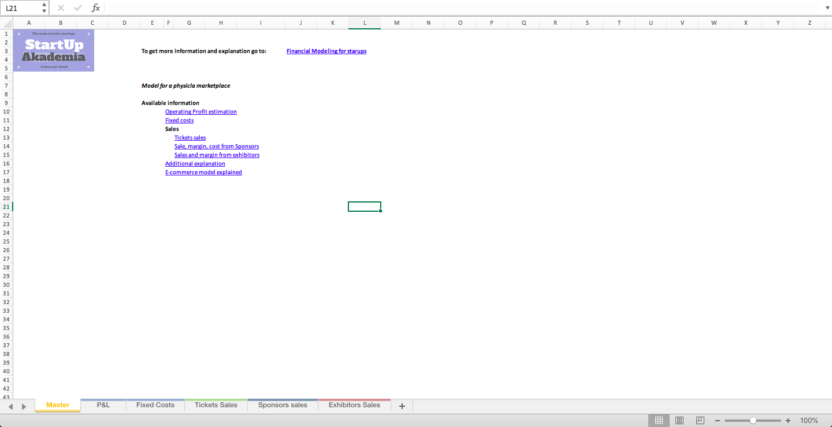Select row 21 header
Viewport: 832px width, 427px height.
coord(6,207)
